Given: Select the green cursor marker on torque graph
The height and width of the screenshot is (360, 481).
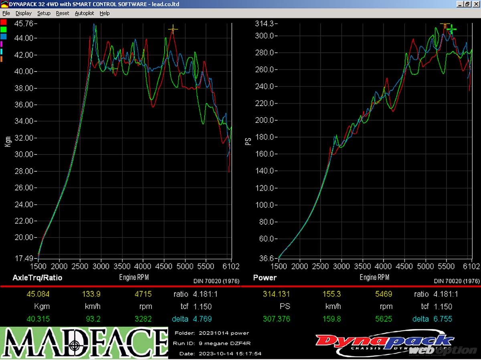Looking at the screenshot, I should coord(113,69).
